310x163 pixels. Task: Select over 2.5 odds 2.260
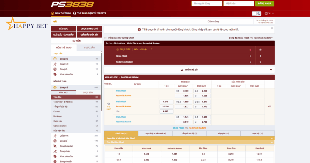click(202, 91)
